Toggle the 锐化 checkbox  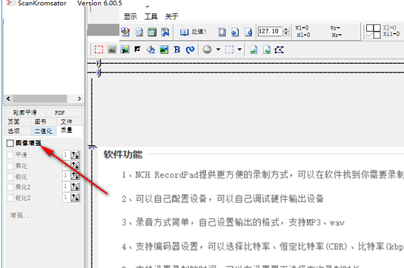pos(10,177)
